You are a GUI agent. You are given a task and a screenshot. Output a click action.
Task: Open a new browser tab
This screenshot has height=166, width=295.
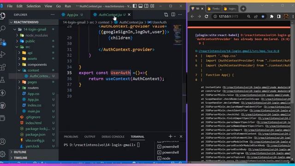[x=243, y=9]
